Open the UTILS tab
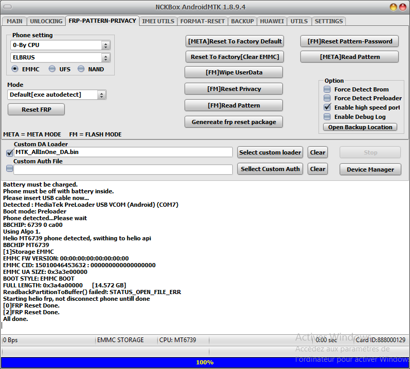 (x=299, y=21)
